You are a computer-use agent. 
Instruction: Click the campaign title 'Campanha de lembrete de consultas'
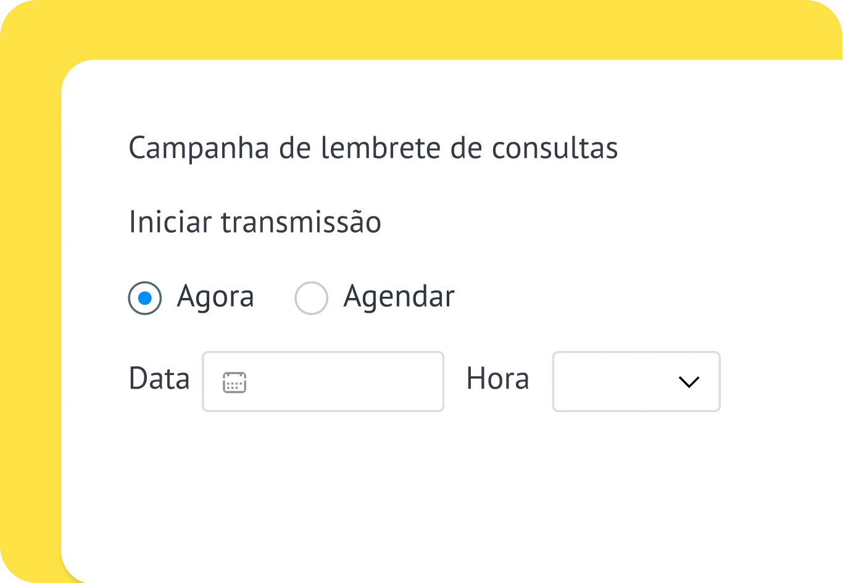373,149
